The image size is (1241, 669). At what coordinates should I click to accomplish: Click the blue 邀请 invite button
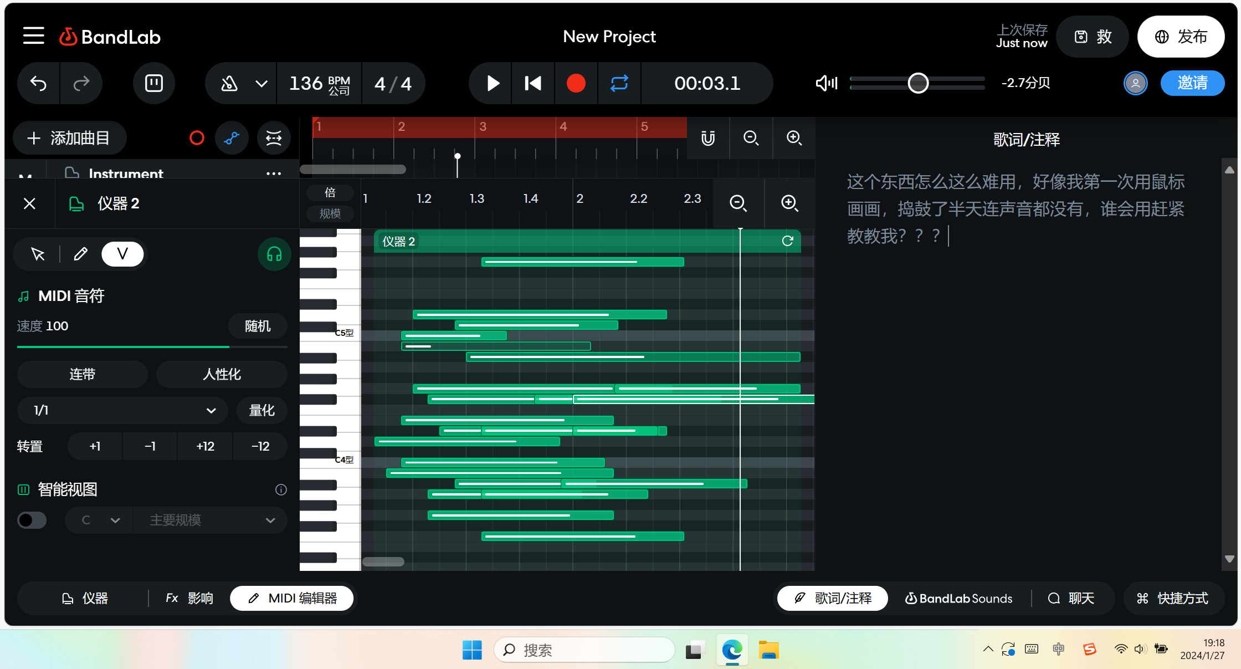click(1192, 83)
